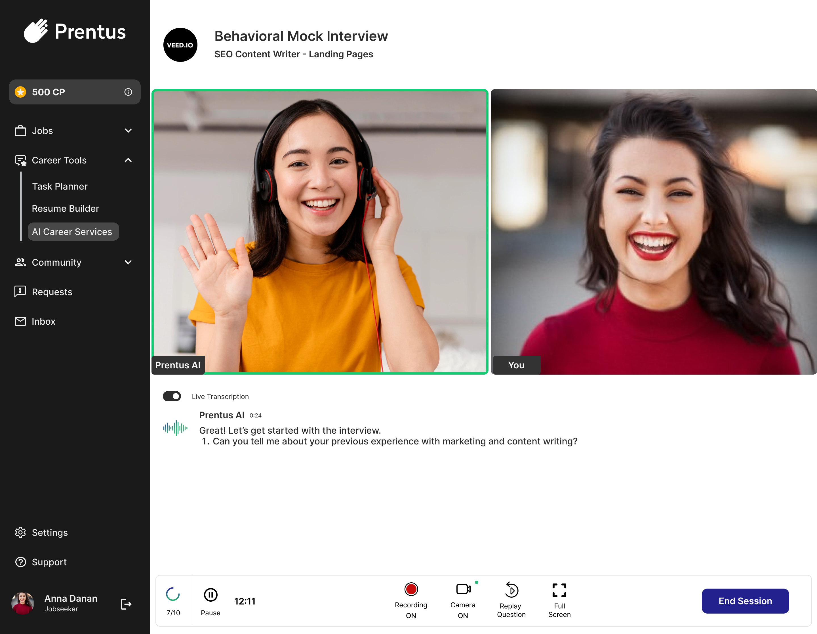This screenshot has height=634, width=817.
Task: Click the 0:24 transcript timestamp
Action: (x=256, y=415)
